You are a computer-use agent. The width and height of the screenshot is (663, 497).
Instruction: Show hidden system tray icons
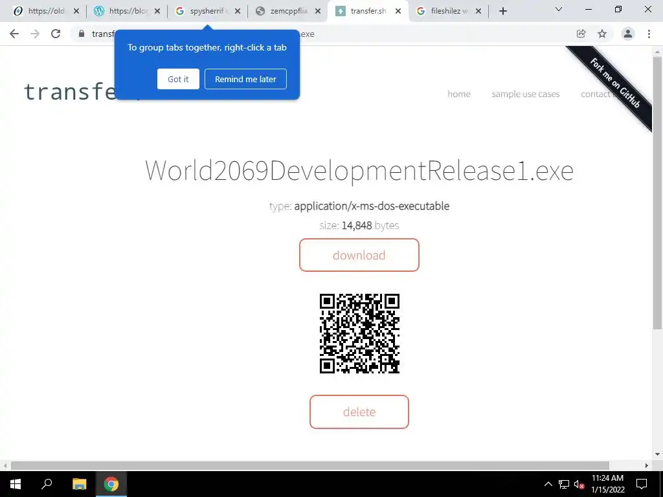point(548,484)
